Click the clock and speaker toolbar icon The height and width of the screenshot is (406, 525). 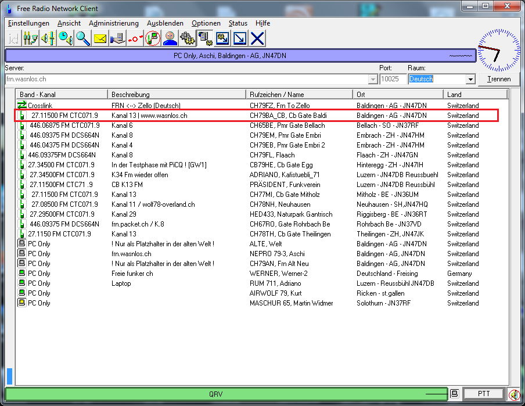65,38
